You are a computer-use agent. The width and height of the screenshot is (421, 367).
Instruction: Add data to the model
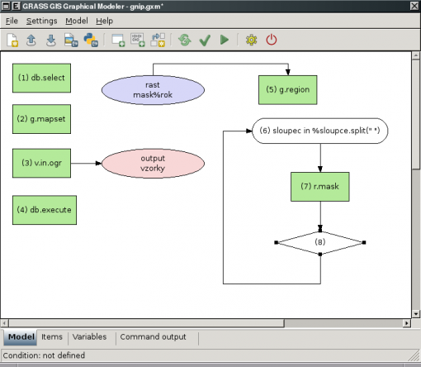[137, 41]
